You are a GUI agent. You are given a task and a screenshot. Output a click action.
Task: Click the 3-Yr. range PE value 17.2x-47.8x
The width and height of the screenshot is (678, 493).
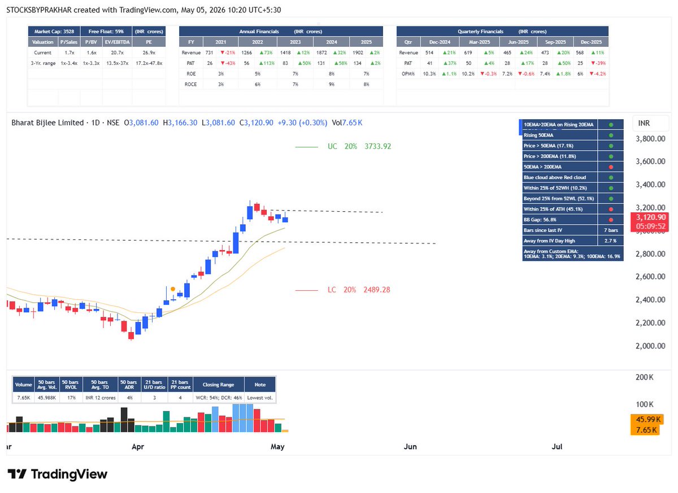pos(150,63)
